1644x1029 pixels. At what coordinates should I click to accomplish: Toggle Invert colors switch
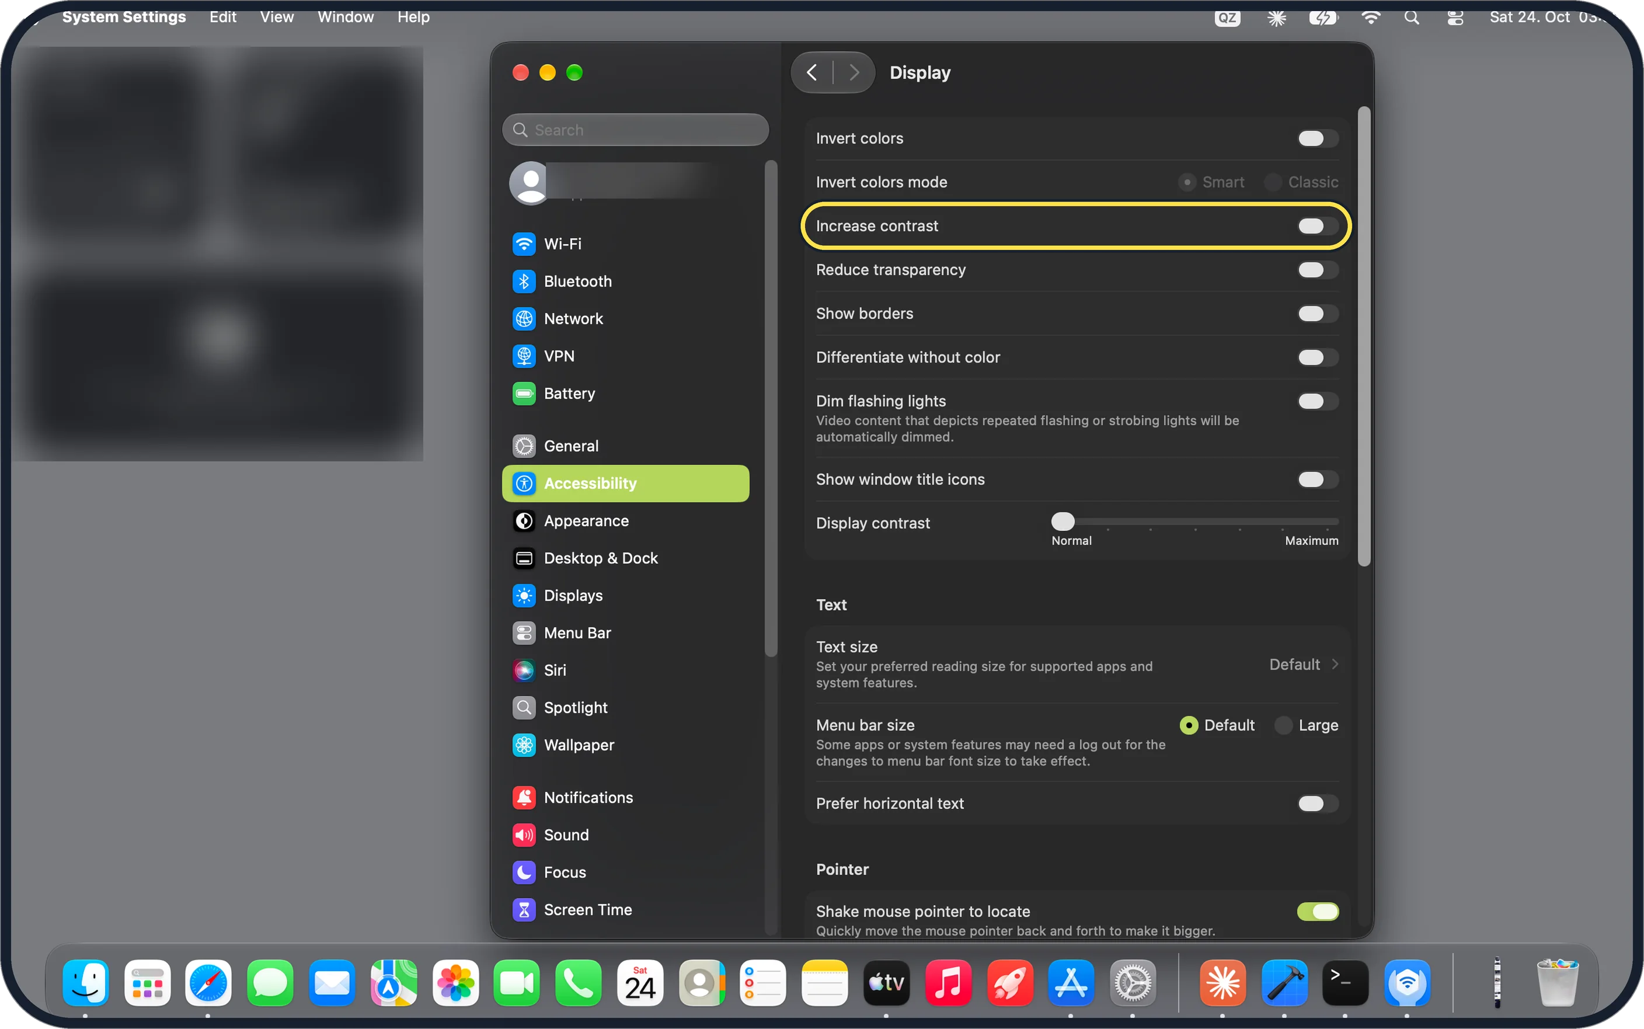coord(1318,139)
